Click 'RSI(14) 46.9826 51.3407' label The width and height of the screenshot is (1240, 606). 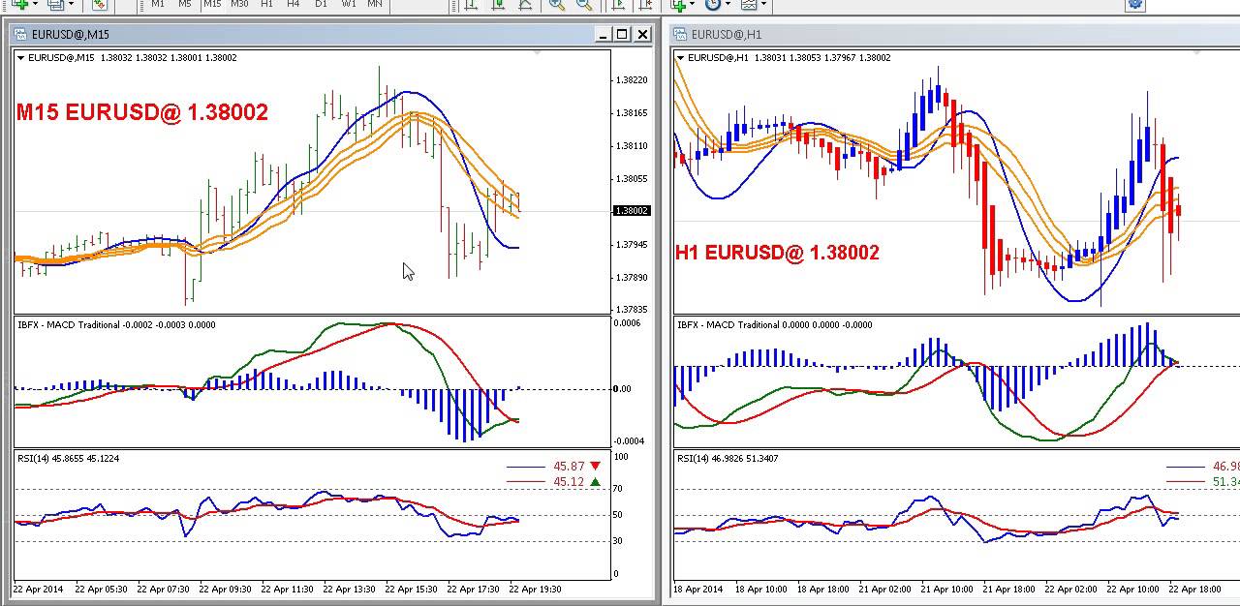pyautogui.click(x=728, y=459)
